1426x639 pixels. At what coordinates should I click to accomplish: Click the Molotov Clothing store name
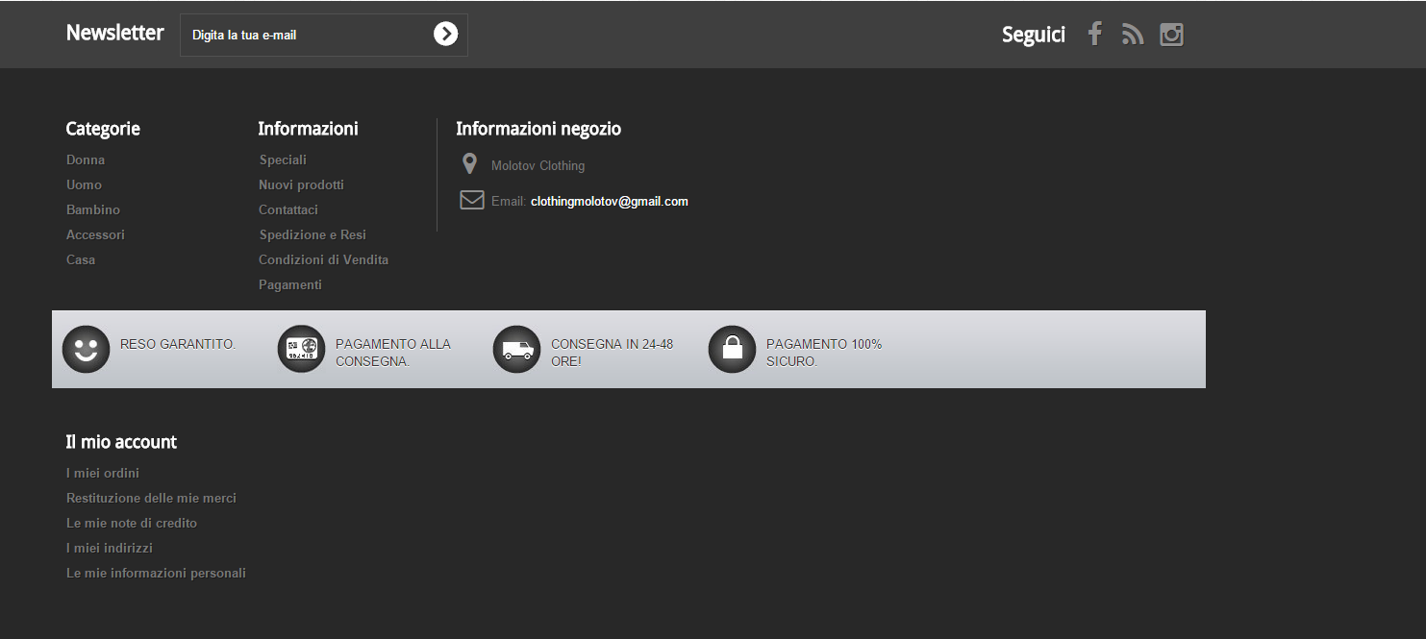click(538, 165)
